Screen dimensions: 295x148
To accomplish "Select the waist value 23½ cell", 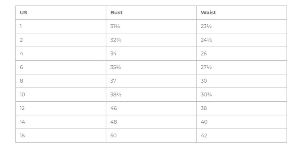I will (x=242, y=26).
